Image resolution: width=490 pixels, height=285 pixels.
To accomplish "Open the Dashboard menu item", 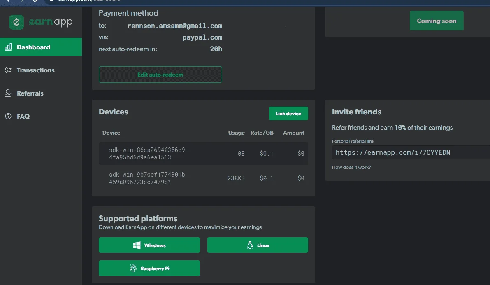I will 41,47.
